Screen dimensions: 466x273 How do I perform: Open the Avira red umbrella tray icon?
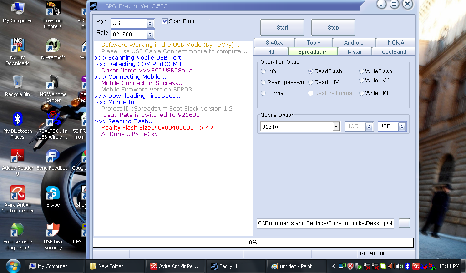(x=416, y=266)
